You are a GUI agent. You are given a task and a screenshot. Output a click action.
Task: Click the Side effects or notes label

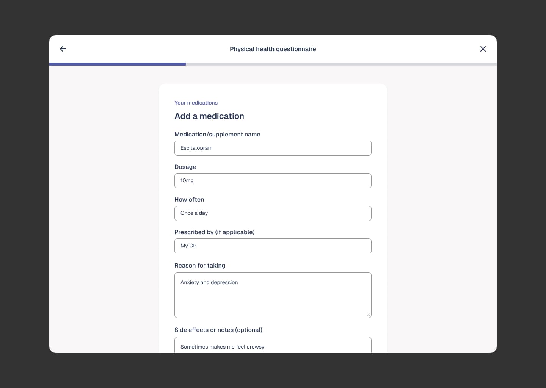(218, 330)
